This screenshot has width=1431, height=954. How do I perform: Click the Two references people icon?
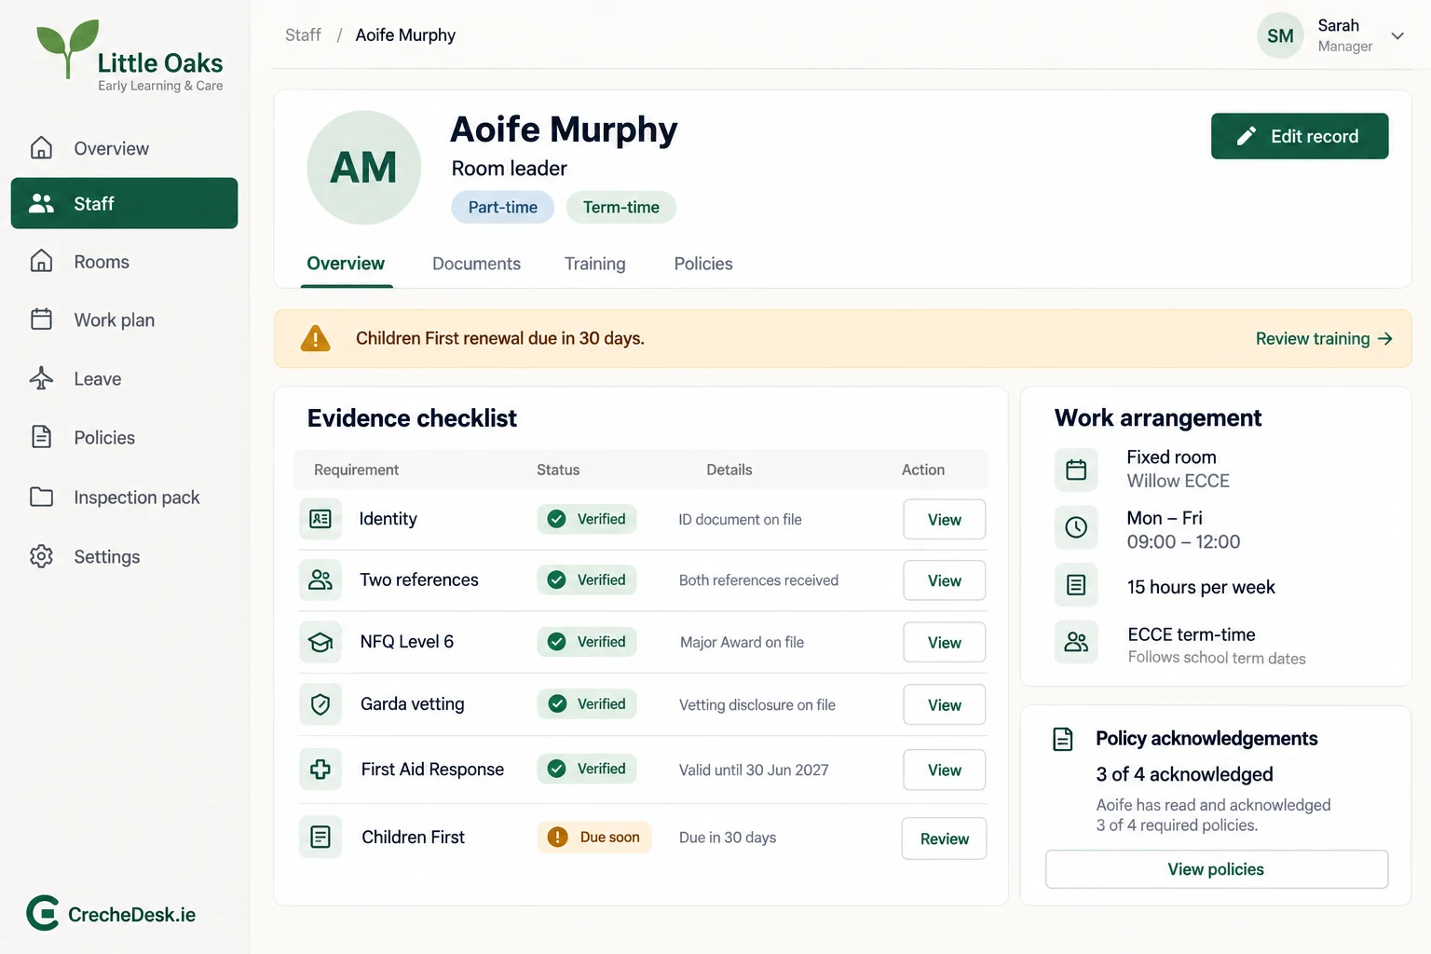[x=320, y=579]
